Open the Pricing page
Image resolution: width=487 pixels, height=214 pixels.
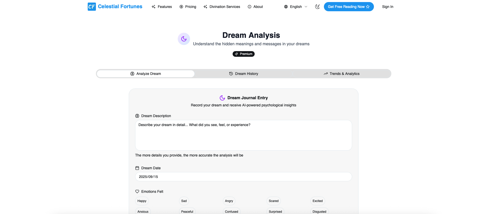click(188, 7)
